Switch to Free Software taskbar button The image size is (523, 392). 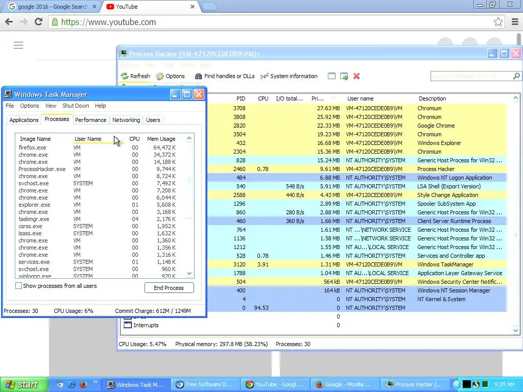click(205, 384)
